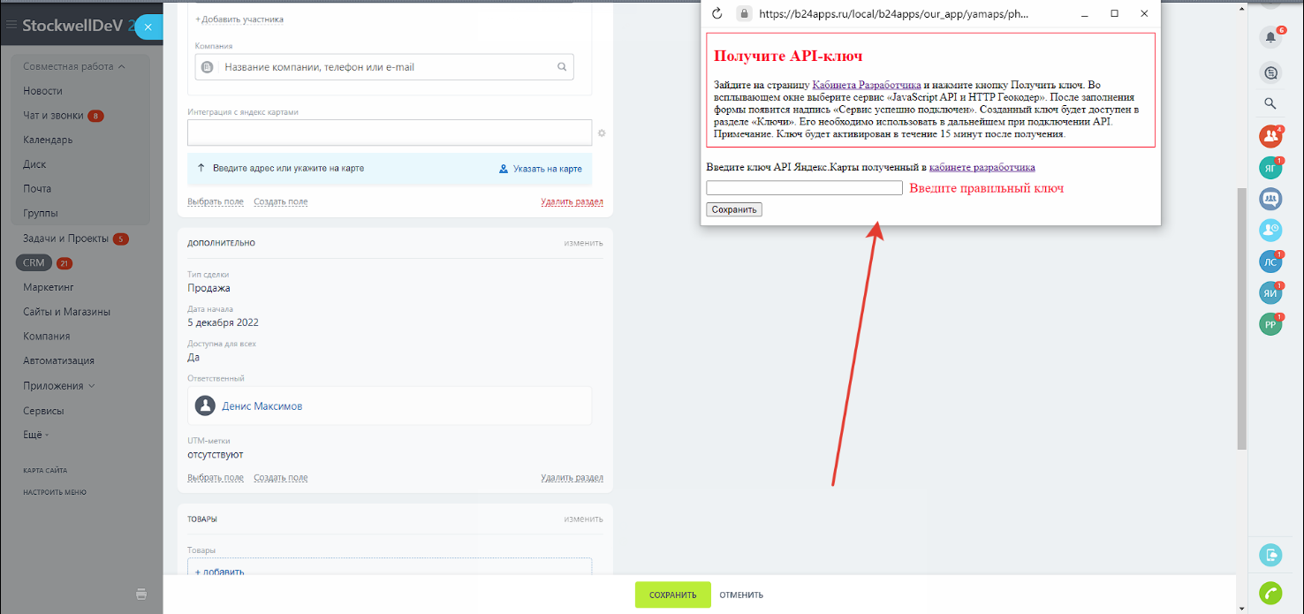The image size is (1304, 614).
Task: Reload the popup window page
Action: 717,13
